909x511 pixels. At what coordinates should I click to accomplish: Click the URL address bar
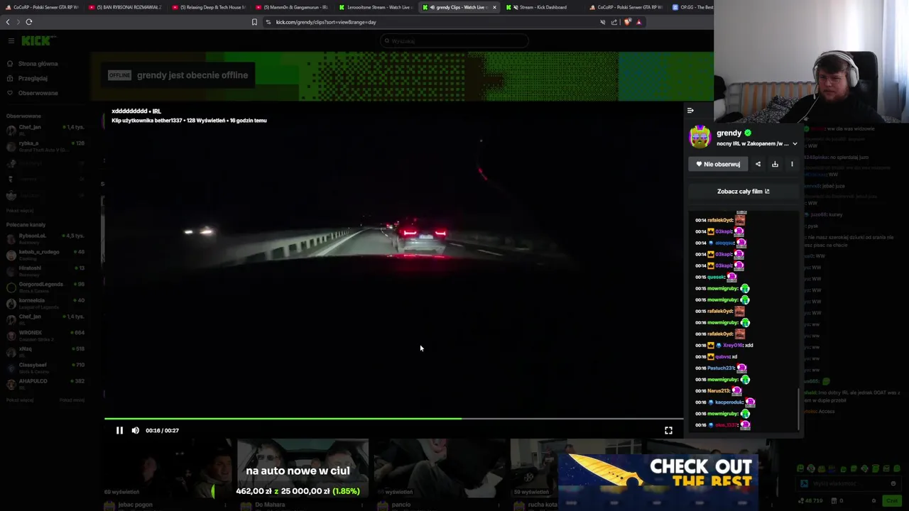[x=426, y=22]
